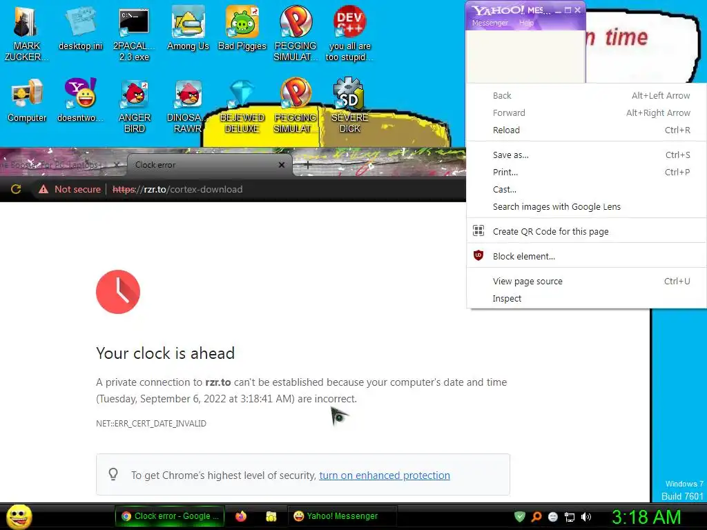Choose Forward in the context menu
The width and height of the screenshot is (707, 530).
tap(586, 112)
